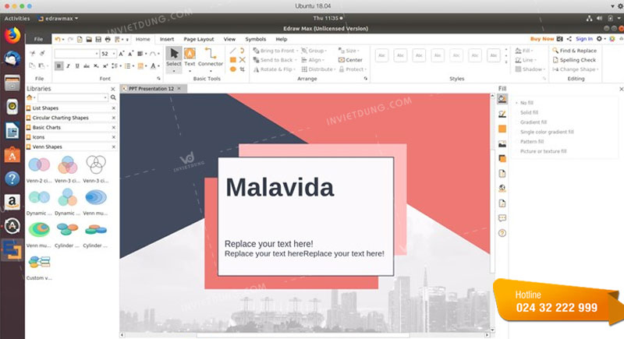Image resolution: width=624 pixels, height=339 pixels.
Task: Click the open folder icon in toolbar
Action: click(89, 39)
